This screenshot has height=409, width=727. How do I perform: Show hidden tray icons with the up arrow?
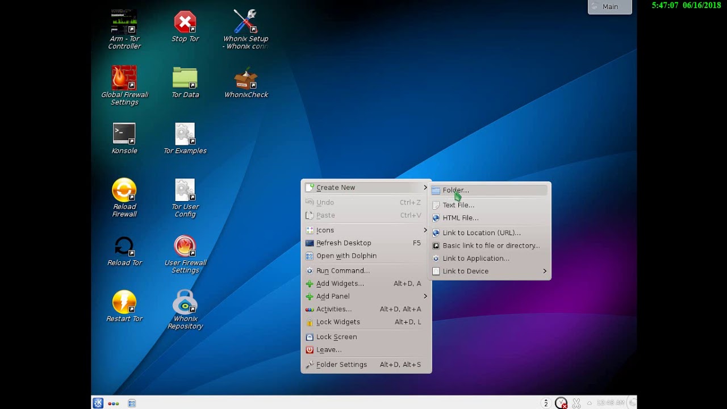tap(590, 403)
